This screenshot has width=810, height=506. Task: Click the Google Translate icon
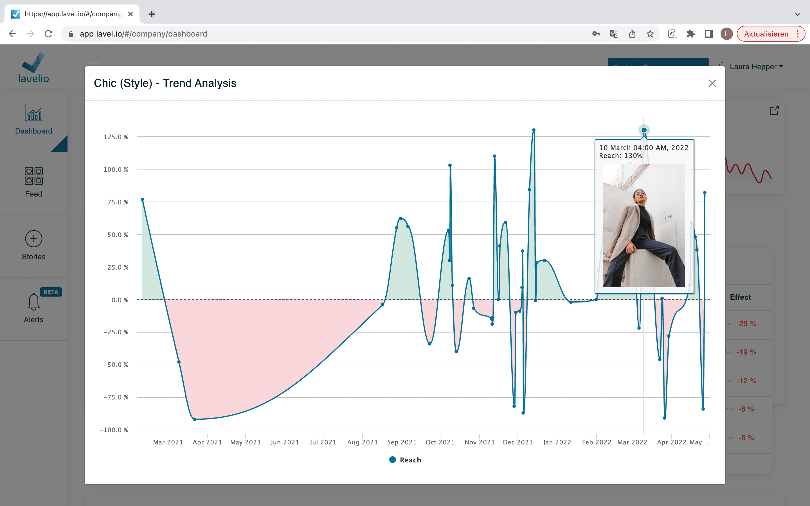(x=614, y=34)
